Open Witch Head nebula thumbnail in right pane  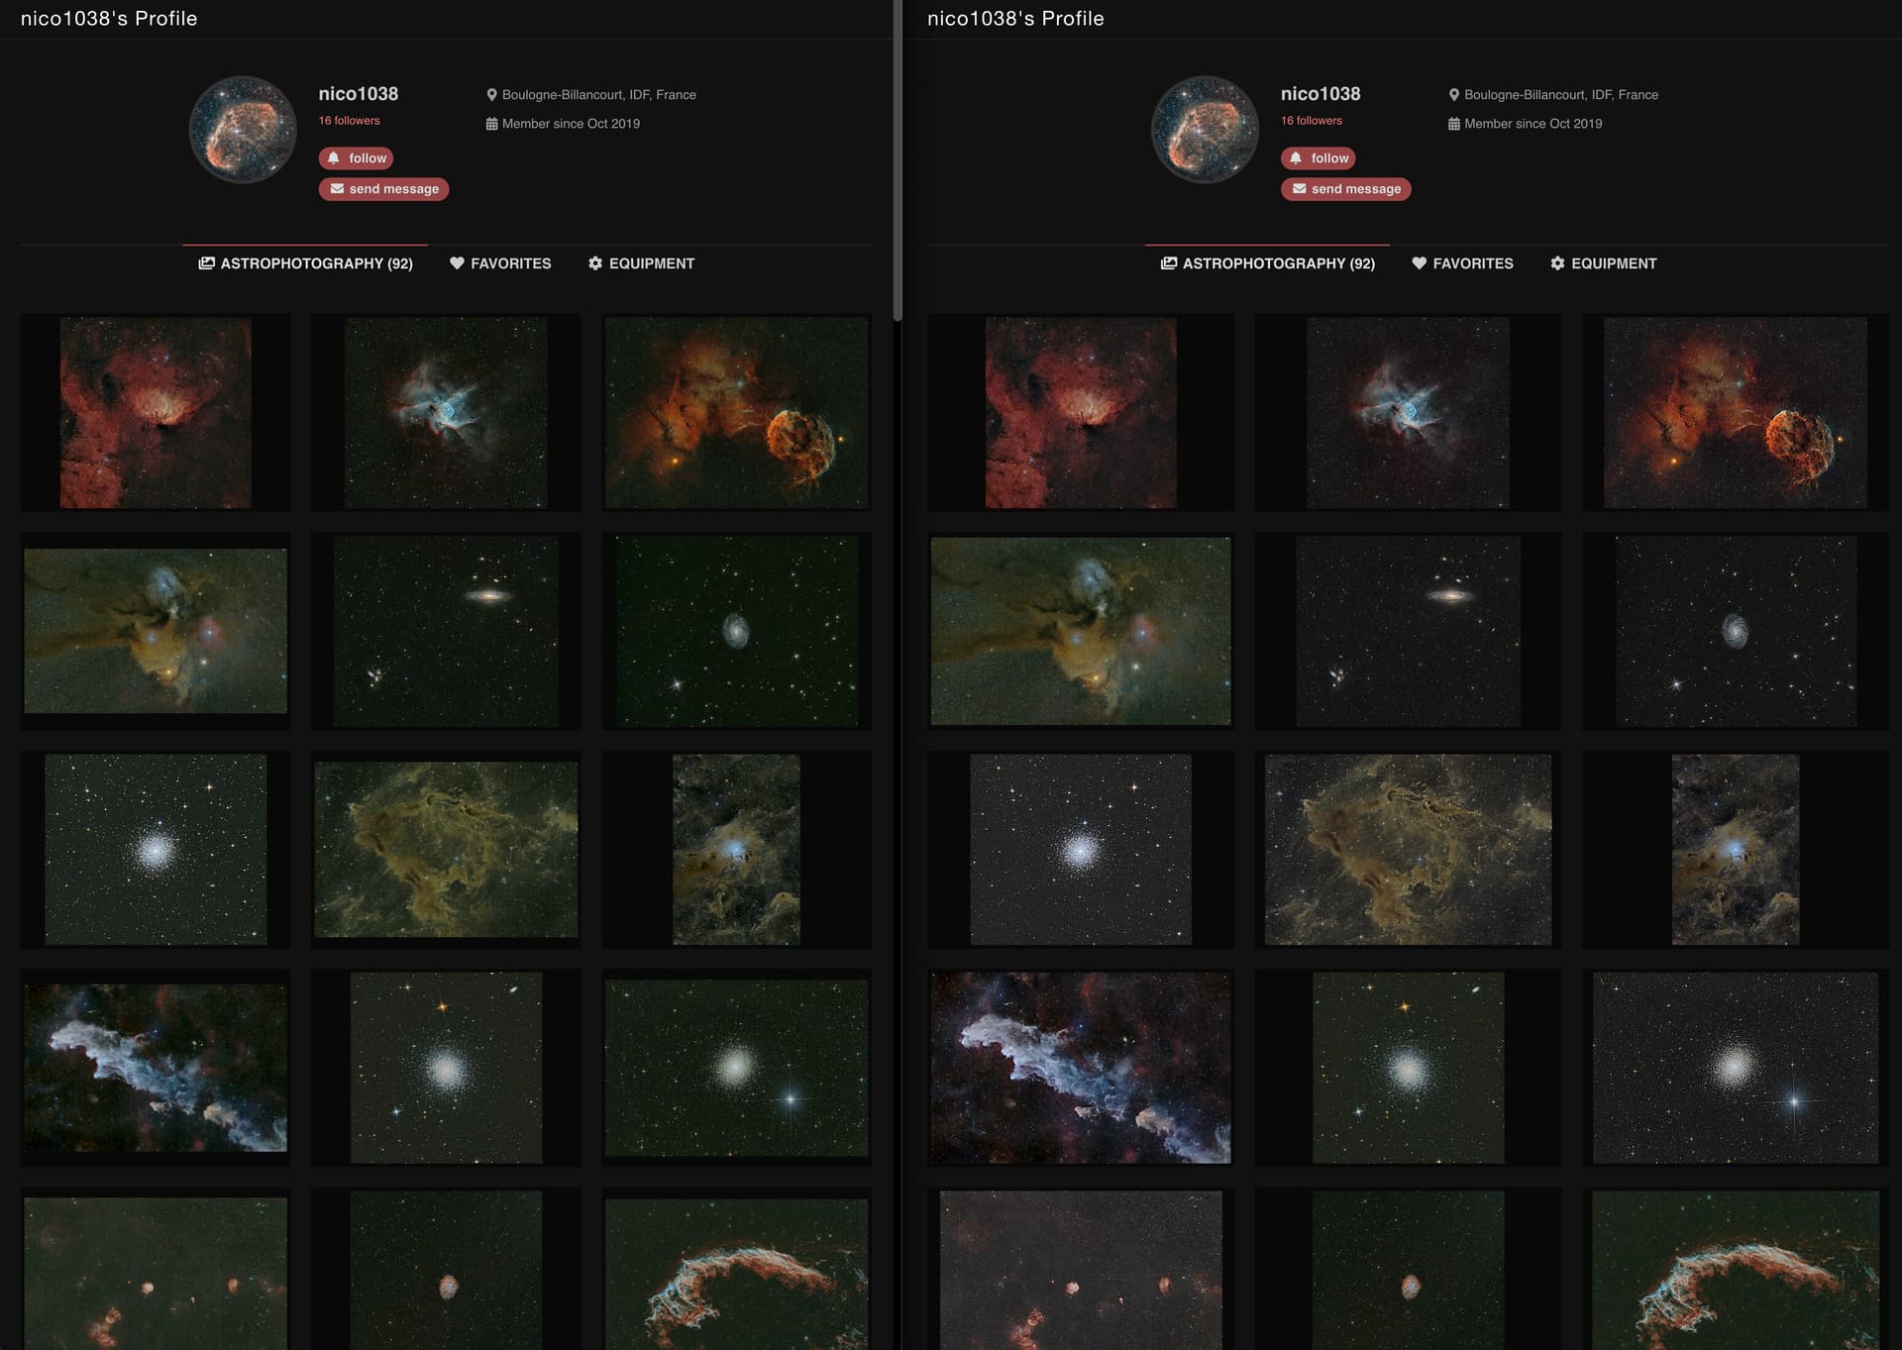click(1081, 1068)
